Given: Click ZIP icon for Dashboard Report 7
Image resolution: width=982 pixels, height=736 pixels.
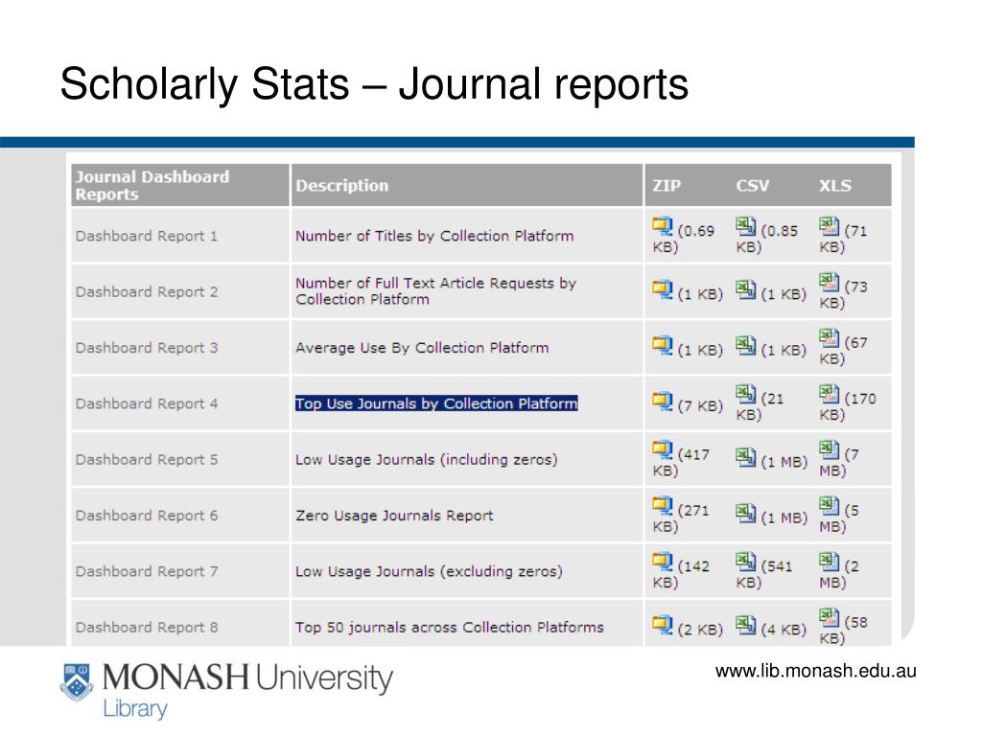Looking at the screenshot, I should click(x=663, y=562).
